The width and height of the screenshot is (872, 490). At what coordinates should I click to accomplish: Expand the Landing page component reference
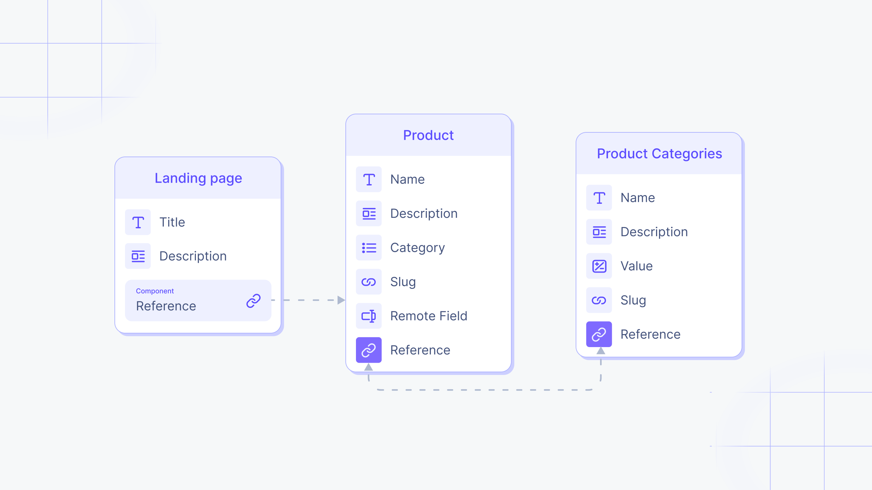click(x=198, y=300)
